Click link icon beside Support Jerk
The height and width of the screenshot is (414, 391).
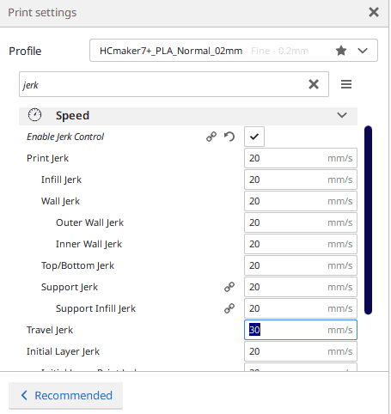[229, 287]
